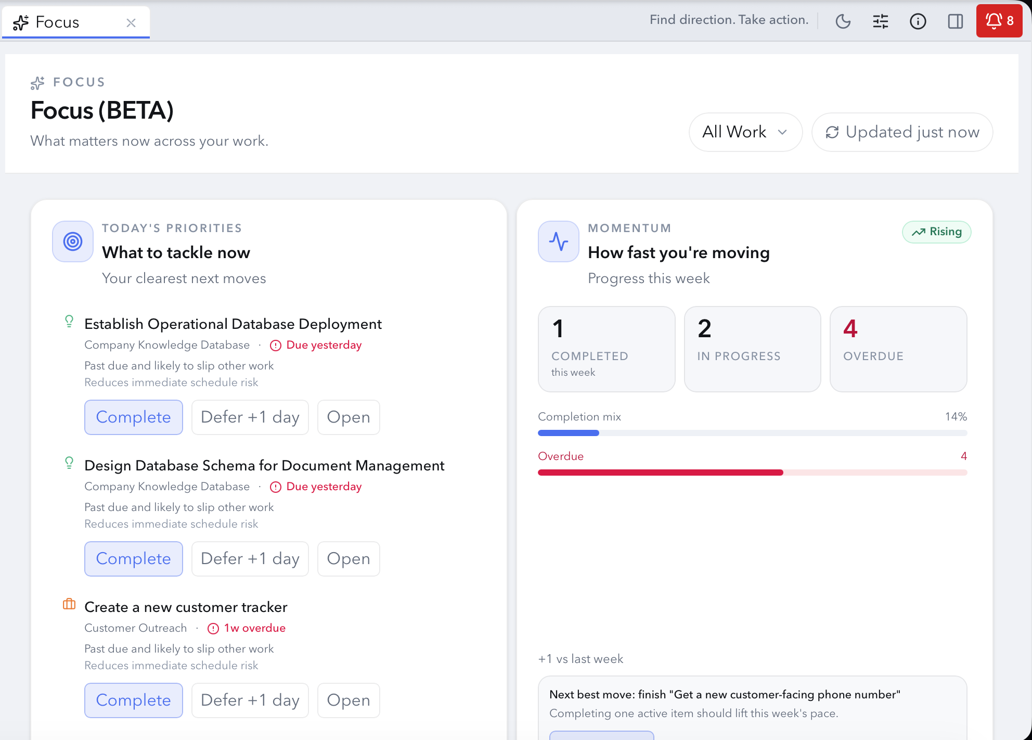Open task Establish Operational Database Deployment title
Image resolution: width=1032 pixels, height=740 pixels.
233,324
